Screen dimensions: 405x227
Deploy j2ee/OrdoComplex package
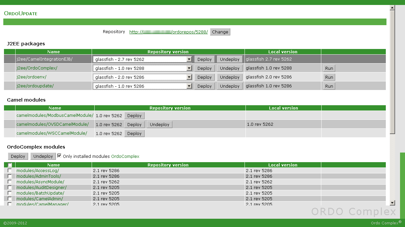click(x=204, y=68)
